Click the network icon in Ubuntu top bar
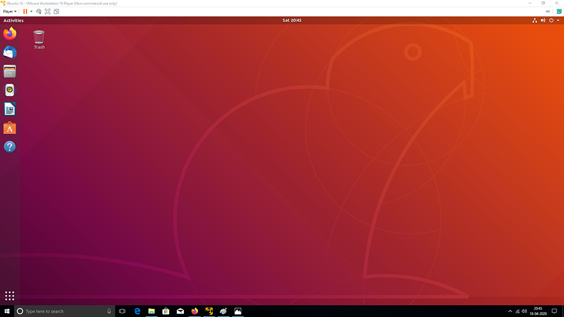Viewport: 564px width, 317px height. [535, 21]
